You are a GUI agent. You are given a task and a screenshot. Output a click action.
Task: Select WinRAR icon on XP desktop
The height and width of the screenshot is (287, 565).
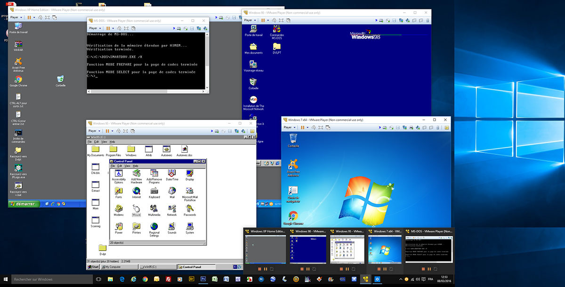pyautogui.click(x=18, y=46)
